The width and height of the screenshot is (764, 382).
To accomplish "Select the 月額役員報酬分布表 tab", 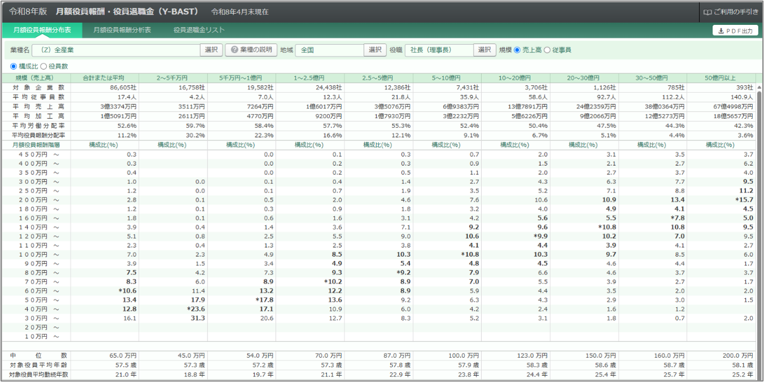I will [42, 30].
